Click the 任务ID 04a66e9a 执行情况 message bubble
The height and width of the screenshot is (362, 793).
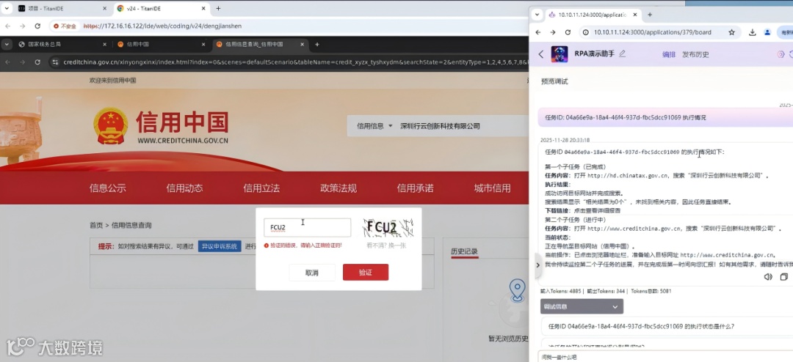point(665,117)
